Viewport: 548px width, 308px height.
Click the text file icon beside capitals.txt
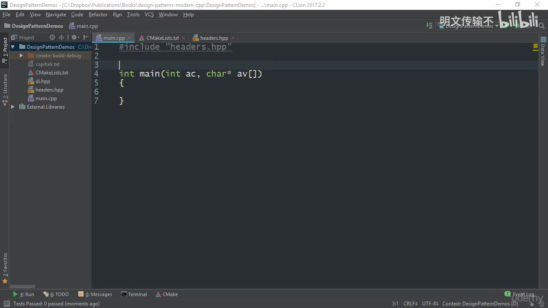pyautogui.click(x=31, y=64)
